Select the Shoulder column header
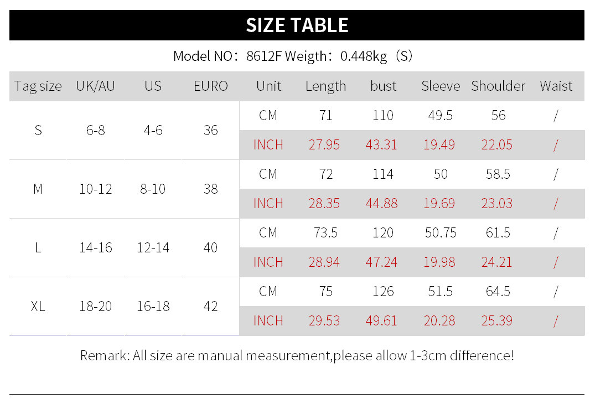 [x=498, y=86]
